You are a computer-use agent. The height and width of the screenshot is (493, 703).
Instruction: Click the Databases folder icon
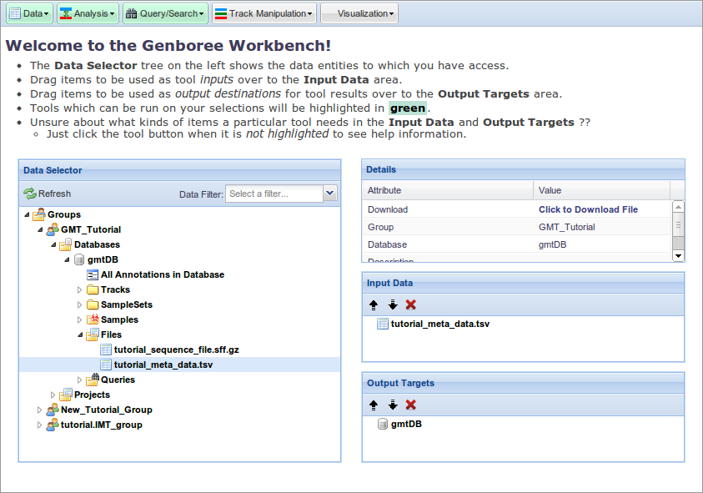pos(65,244)
